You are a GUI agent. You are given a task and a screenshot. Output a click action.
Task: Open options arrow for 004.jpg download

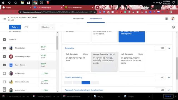click(x=119, y=96)
